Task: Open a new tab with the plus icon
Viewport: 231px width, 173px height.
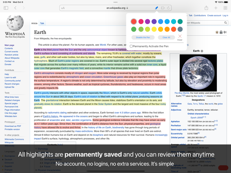Action: [x=216, y=8]
